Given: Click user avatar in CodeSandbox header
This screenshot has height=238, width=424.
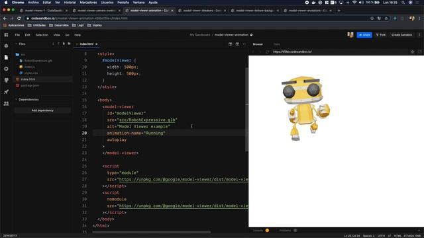Looking at the screenshot, I should click(350, 35).
